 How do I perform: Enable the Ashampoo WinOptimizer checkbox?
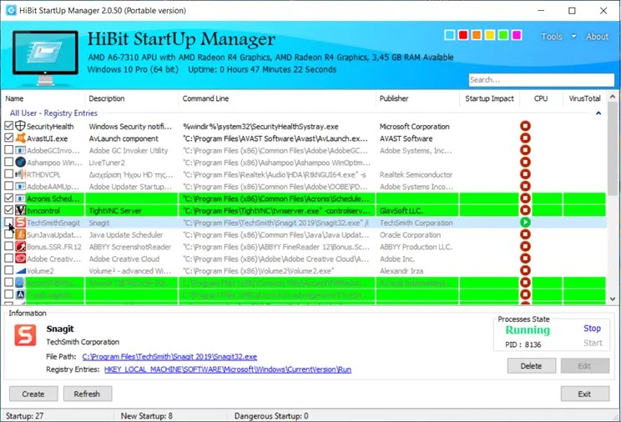click(8, 162)
